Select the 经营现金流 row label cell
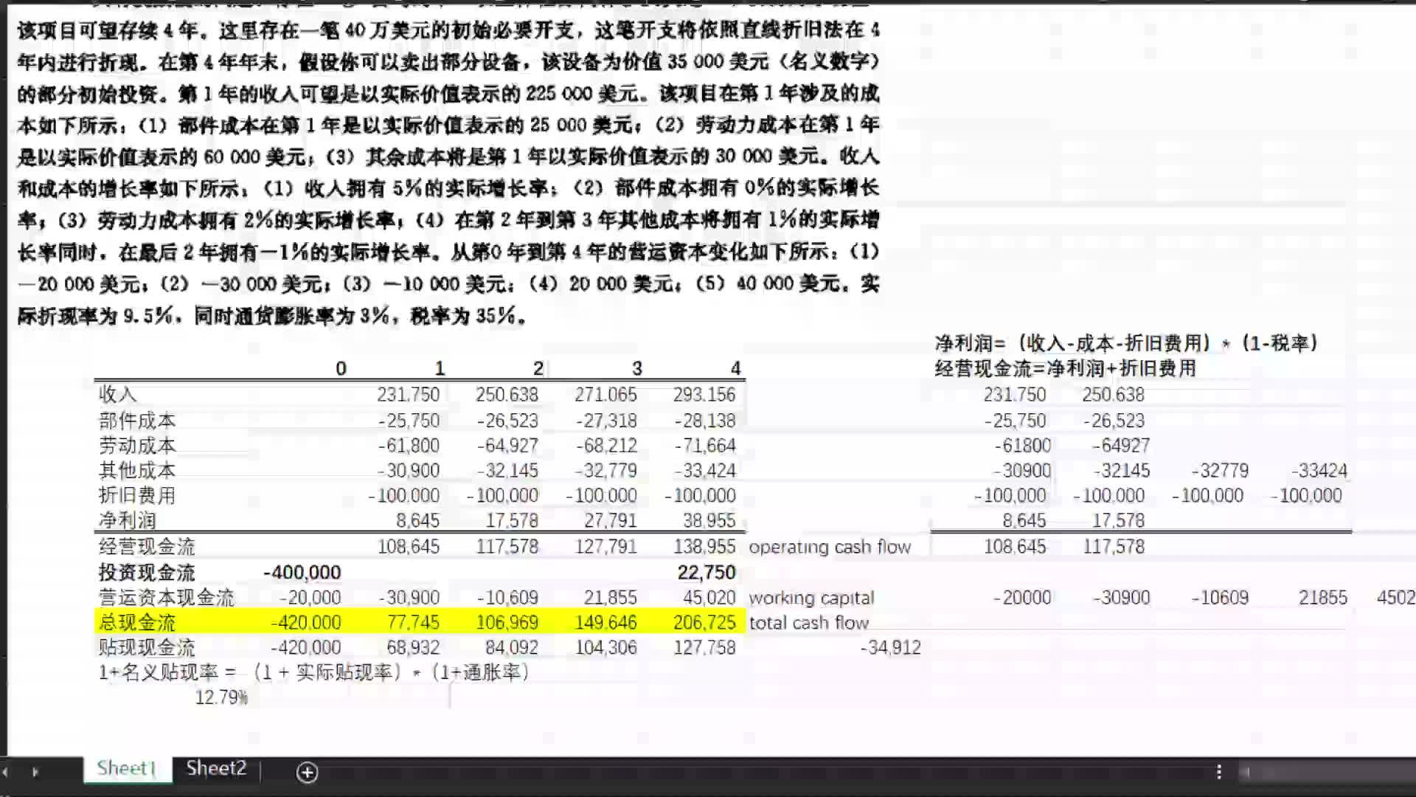 (x=147, y=547)
